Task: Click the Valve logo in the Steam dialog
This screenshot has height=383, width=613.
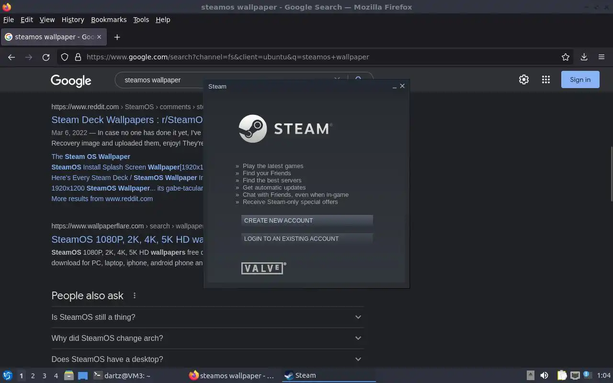Action: 264,268
